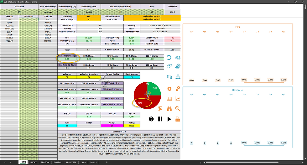This screenshot has width=307, height=165.
Task: Click the single orange gear icon
Action: pyautogui.click(x=169, y=89)
